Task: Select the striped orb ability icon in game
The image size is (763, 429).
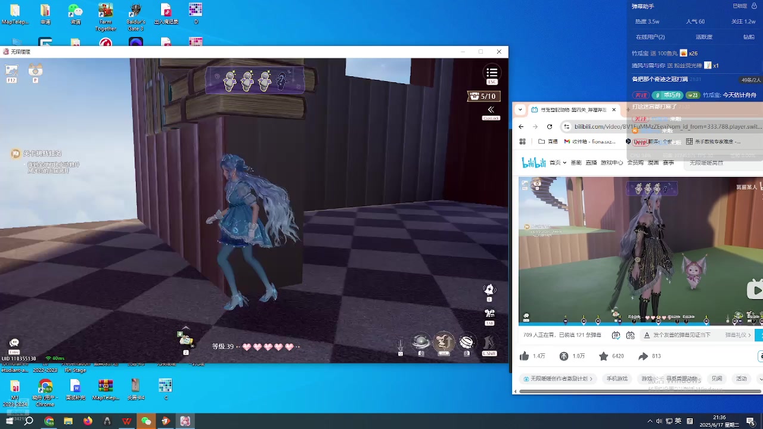Action: point(466,342)
